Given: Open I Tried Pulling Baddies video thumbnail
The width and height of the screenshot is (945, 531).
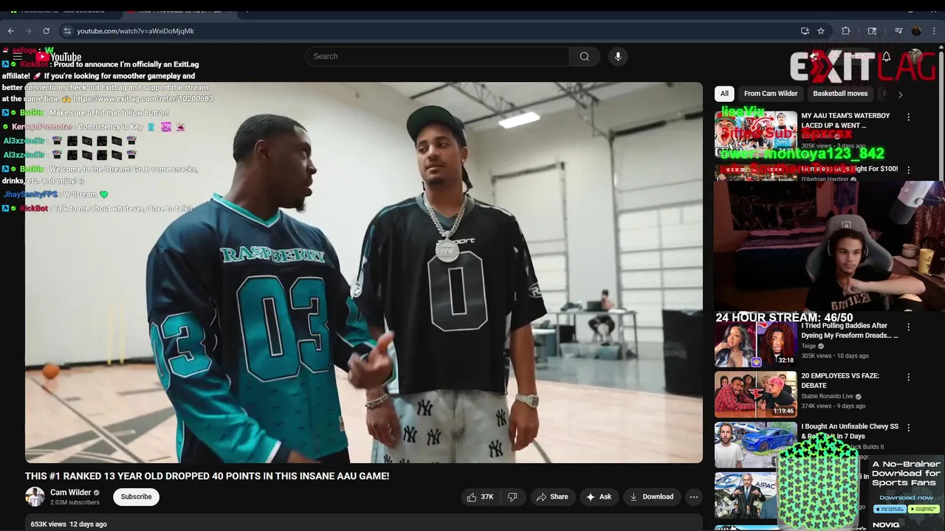Looking at the screenshot, I should (x=755, y=344).
